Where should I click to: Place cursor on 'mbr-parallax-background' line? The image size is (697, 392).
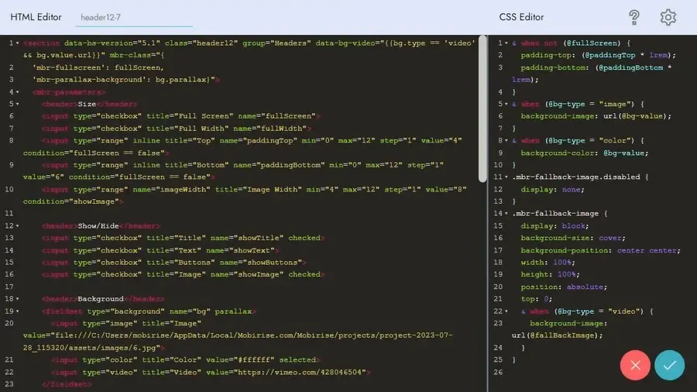click(x=126, y=80)
